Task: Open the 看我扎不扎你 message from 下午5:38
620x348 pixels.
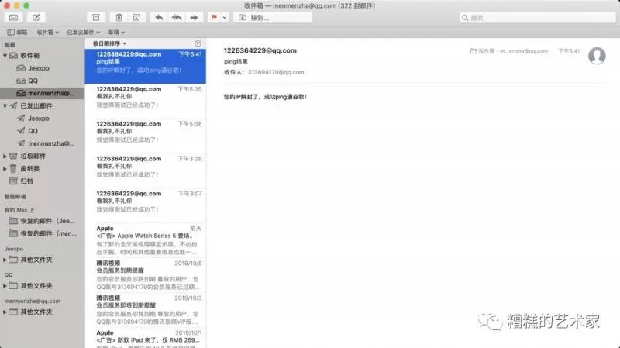Action: point(146,135)
